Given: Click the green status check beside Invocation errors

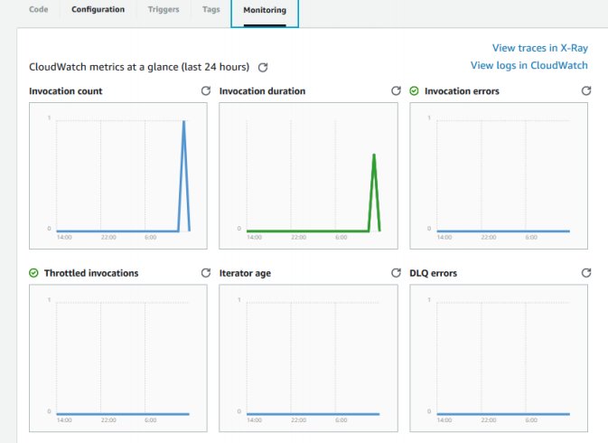Looking at the screenshot, I should tap(414, 90).
